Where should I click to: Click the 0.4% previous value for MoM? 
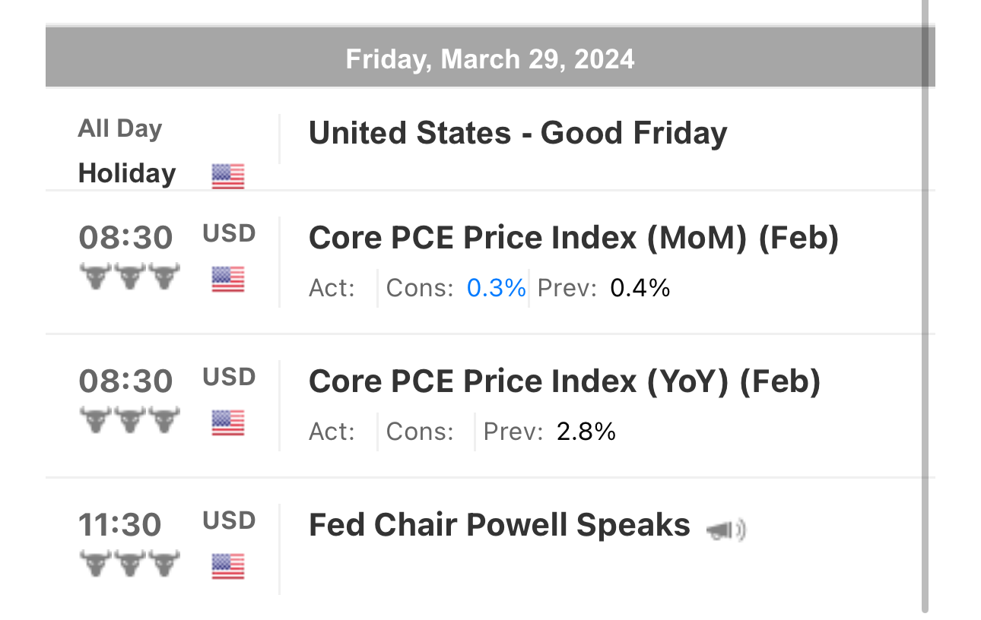640,288
